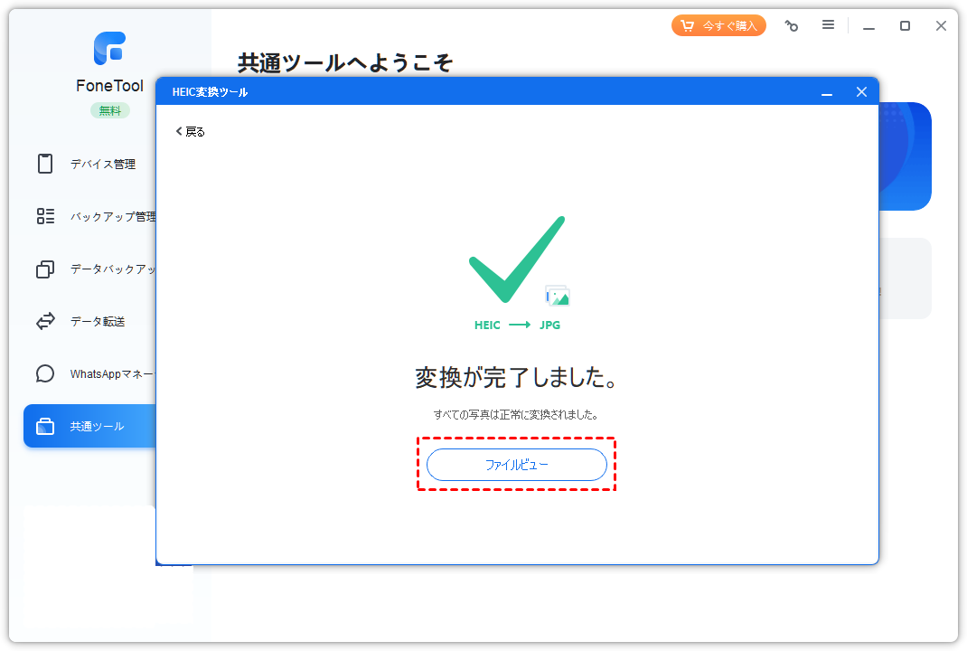The width and height of the screenshot is (967, 651).
Task: Minimize the HEIC変換ツール dialog
Action: pos(826,92)
